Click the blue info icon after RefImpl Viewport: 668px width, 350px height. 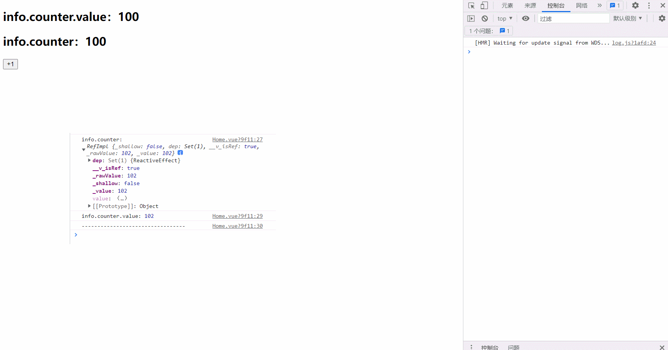(180, 153)
